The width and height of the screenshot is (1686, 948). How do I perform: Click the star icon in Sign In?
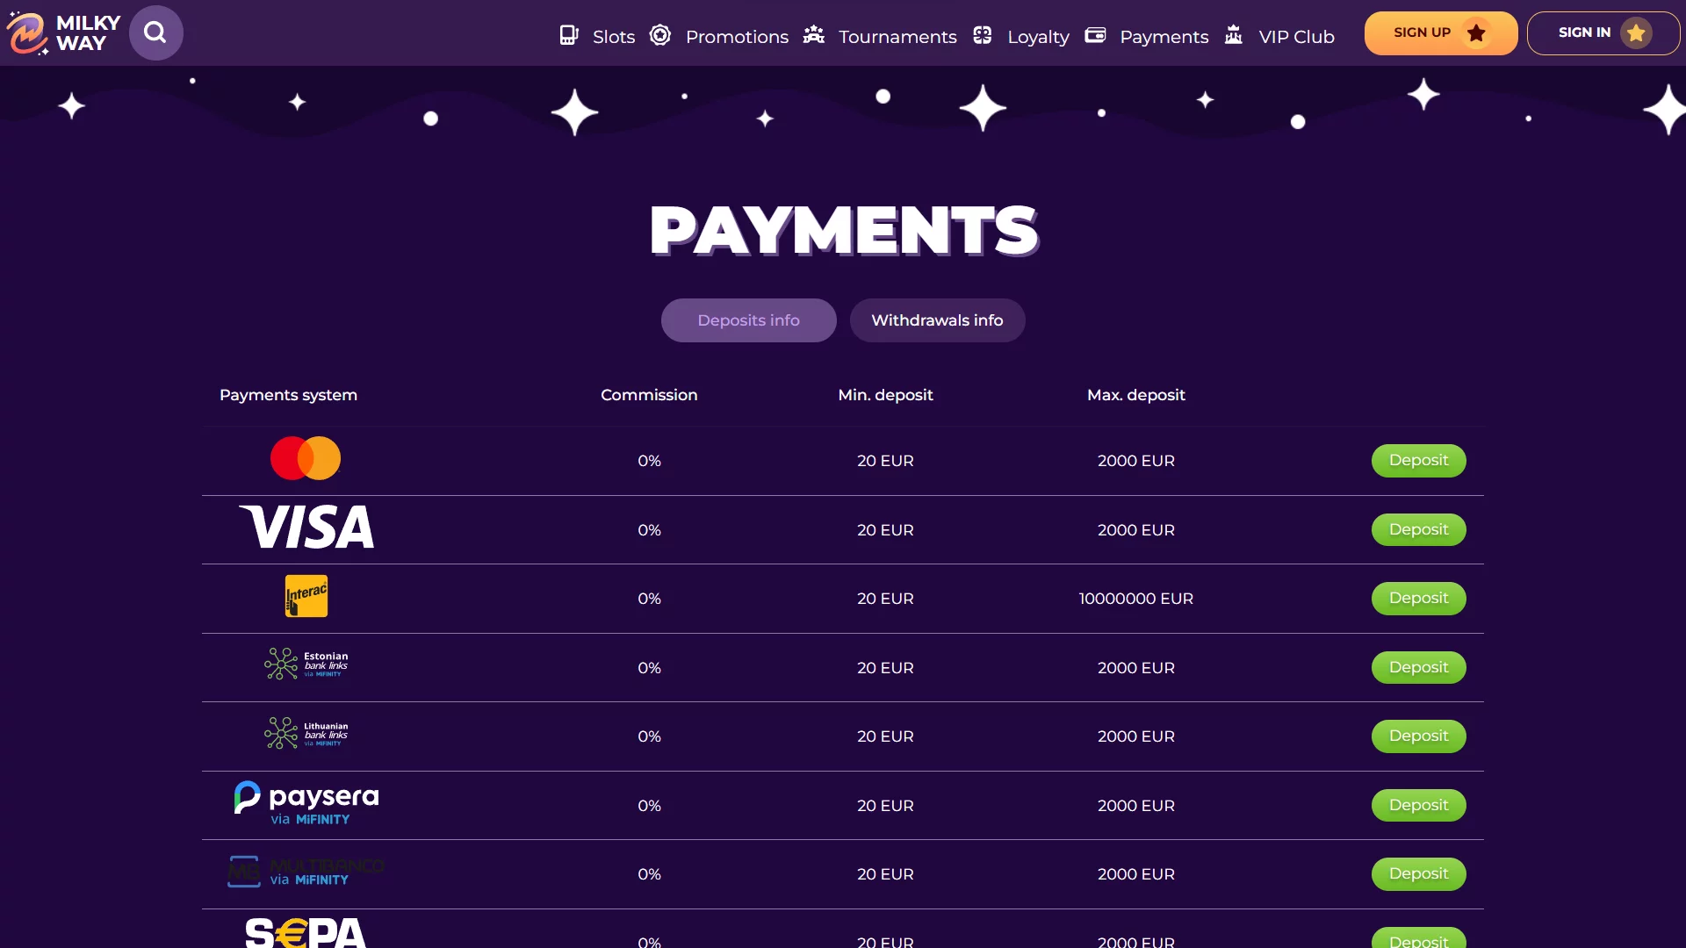(1636, 32)
